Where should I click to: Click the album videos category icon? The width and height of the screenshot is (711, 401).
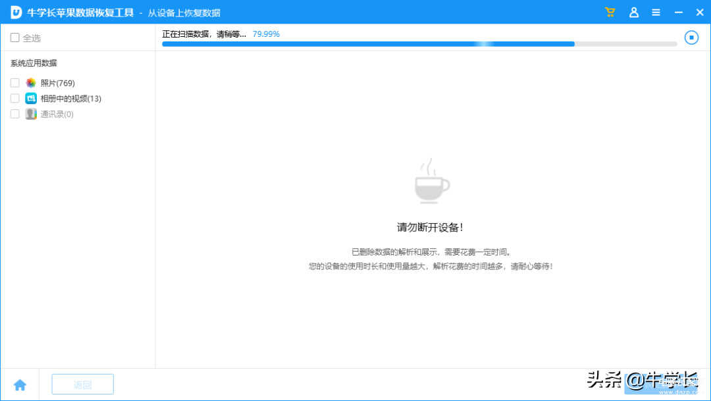coord(31,98)
